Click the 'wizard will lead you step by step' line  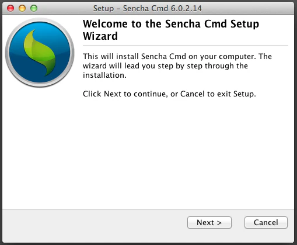click(165, 66)
